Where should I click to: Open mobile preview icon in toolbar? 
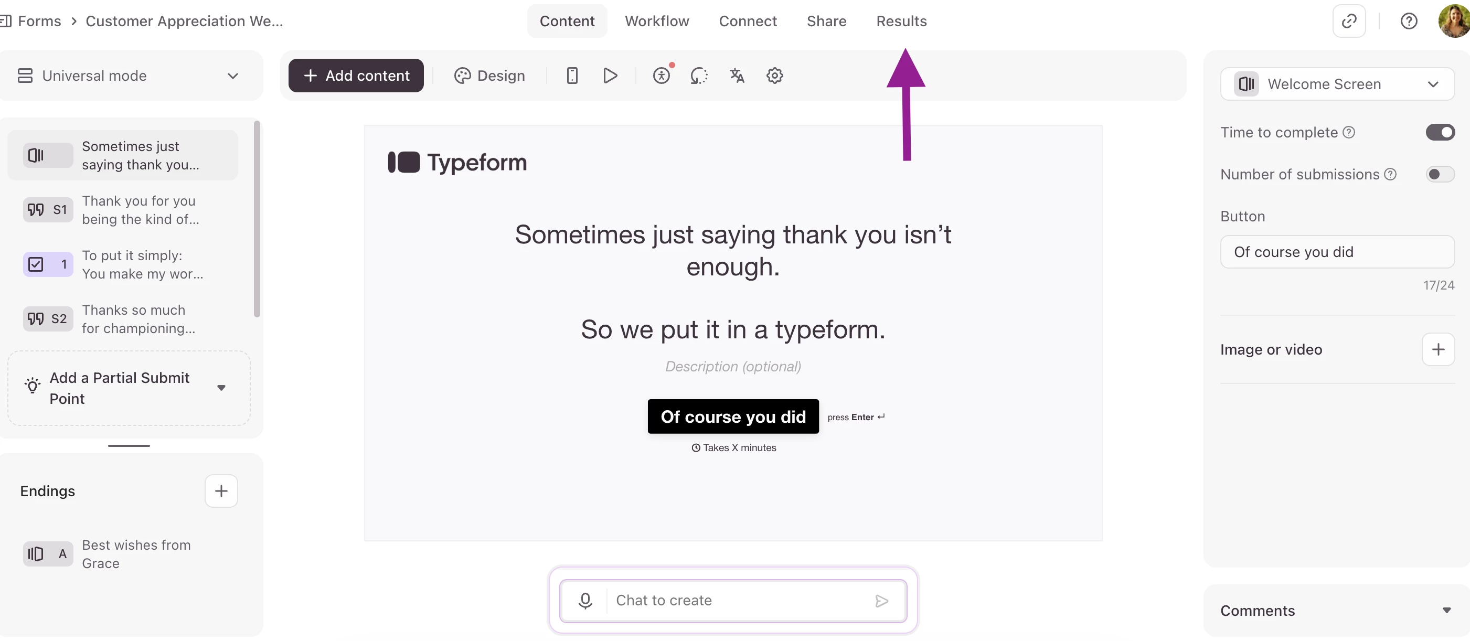572,76
